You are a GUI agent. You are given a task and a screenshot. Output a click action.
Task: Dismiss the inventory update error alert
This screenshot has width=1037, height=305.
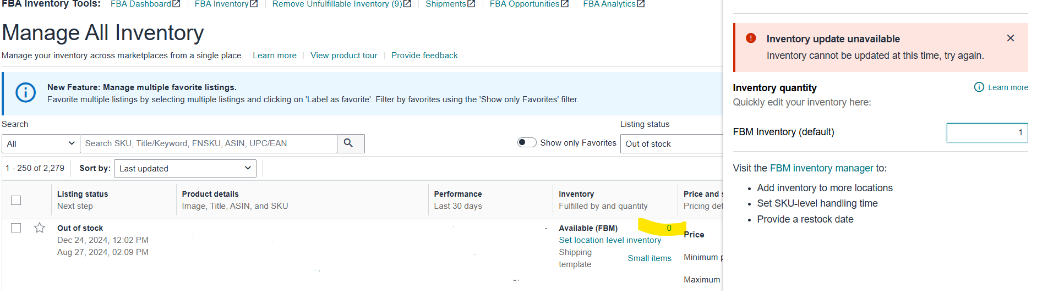(1011, 38)
